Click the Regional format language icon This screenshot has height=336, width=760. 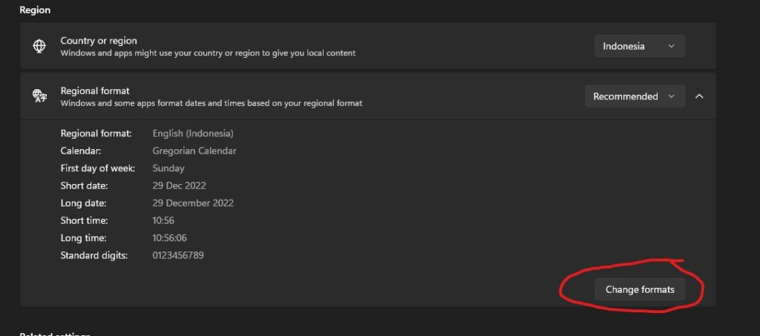pyautogui.click(x=39, y=96)
